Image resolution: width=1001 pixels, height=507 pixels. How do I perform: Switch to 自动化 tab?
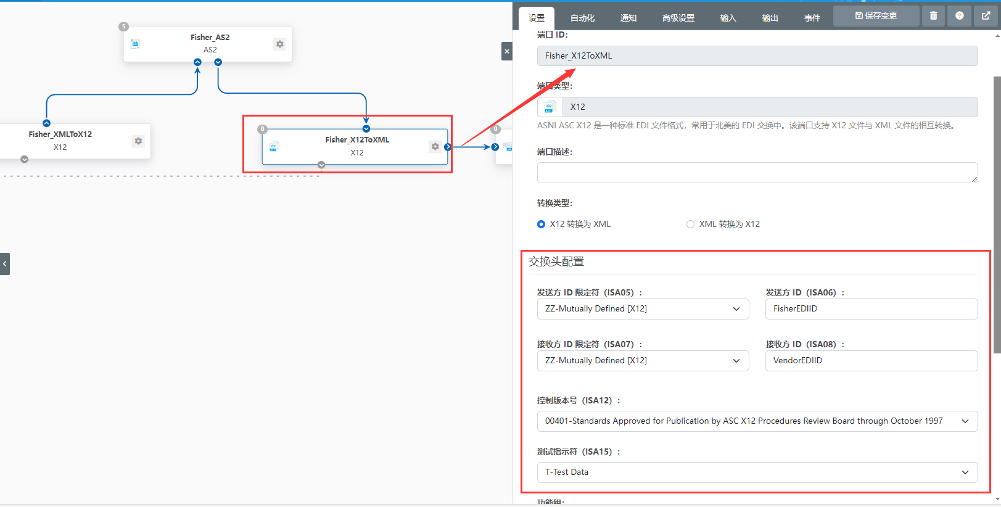pyautogui.click(x=582, y=18)
